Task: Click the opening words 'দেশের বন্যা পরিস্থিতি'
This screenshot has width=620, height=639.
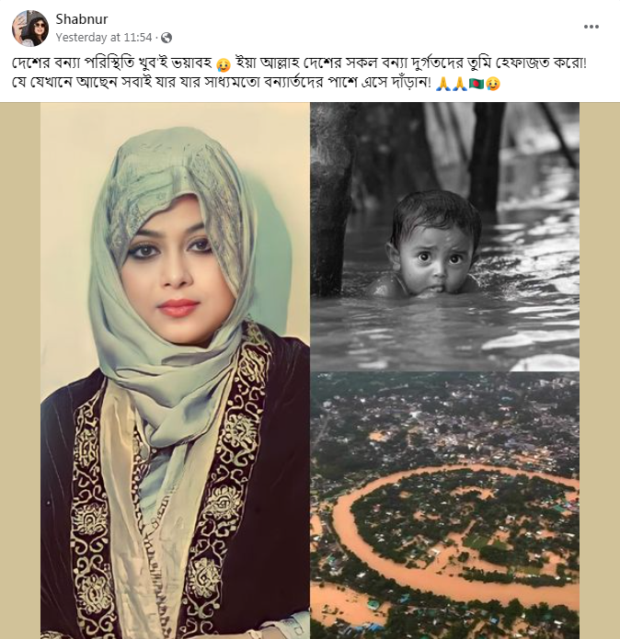Action: 72,65
